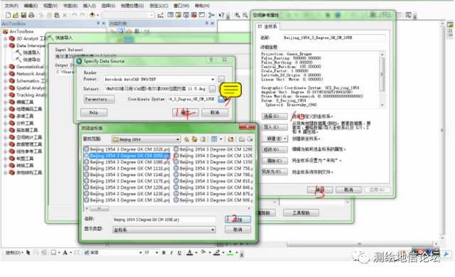Click the Help button in Specify Data Source

(94, 112)
